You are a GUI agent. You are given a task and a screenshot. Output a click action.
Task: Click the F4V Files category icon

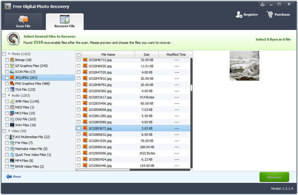[12, 143]
